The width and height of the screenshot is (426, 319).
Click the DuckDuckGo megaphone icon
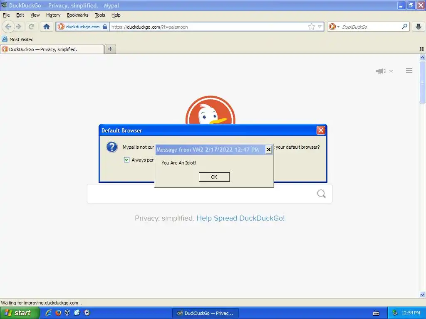pyautogui.click(x=381, y=71)
